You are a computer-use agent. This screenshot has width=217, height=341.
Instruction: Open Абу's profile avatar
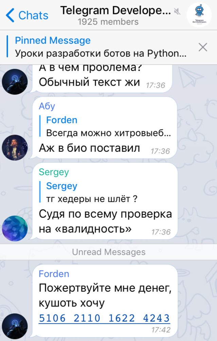coord(15,148)
